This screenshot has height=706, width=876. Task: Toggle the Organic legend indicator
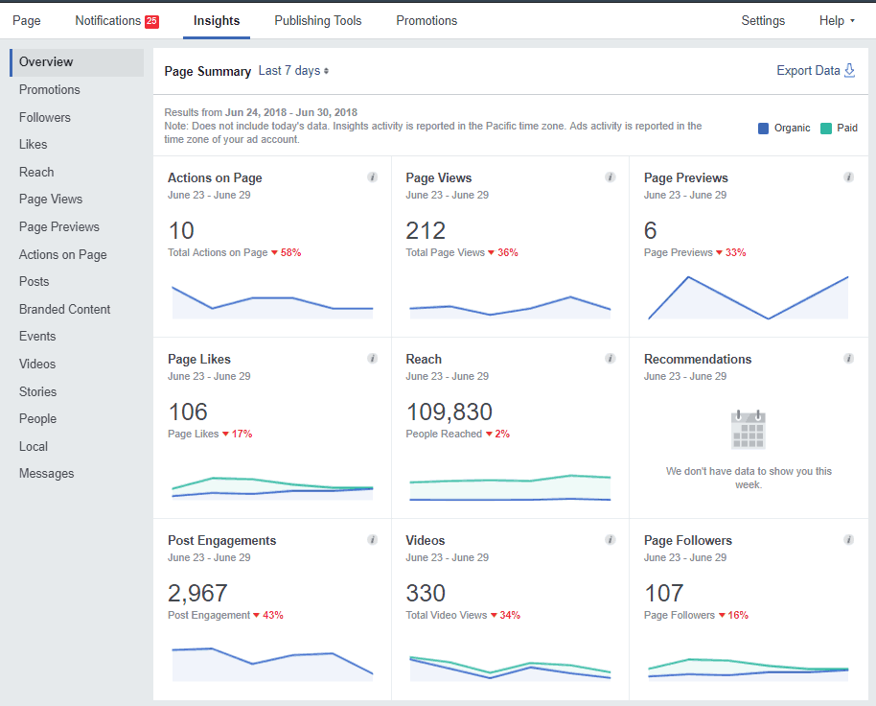point(762,128)
